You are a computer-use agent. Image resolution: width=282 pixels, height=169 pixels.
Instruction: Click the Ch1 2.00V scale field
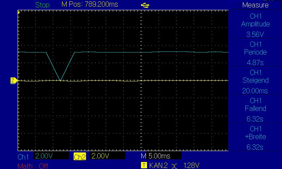[x=51, y=156]
